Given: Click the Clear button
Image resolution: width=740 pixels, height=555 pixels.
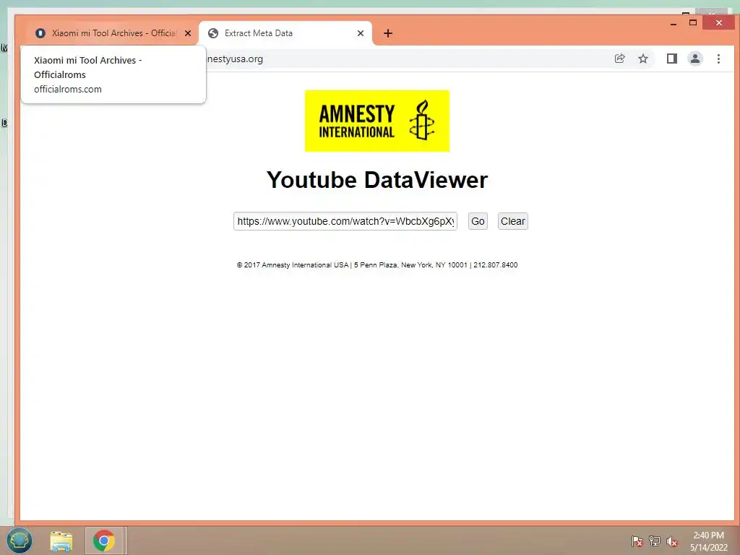Looking at the screenshot, I should [x=512, y=221].
